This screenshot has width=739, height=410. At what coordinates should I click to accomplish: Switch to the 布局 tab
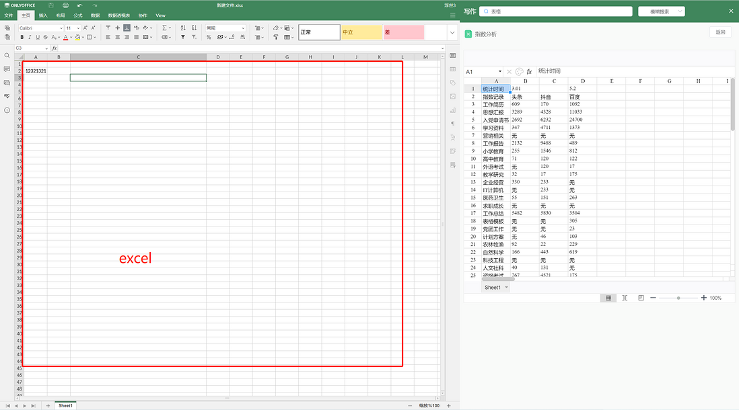click(61, 15)
